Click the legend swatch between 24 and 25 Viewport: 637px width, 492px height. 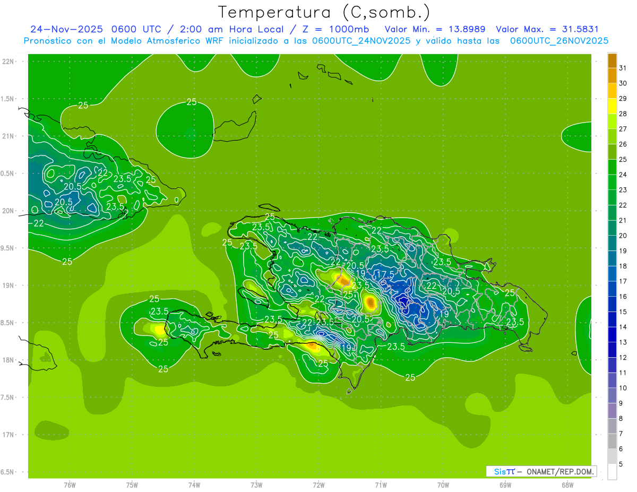[x=612, y=167]
